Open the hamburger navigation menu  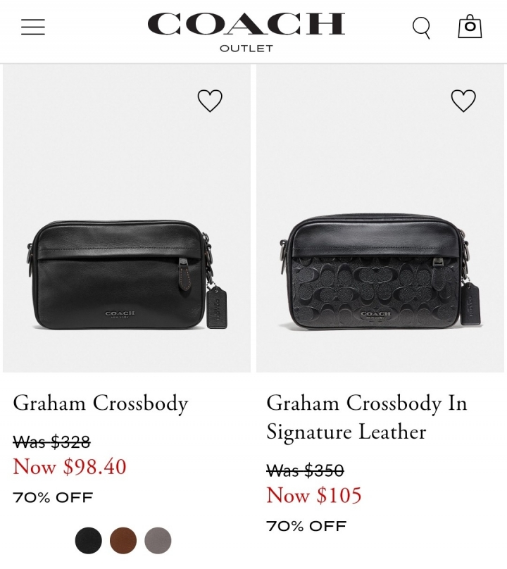pos(32,27)
